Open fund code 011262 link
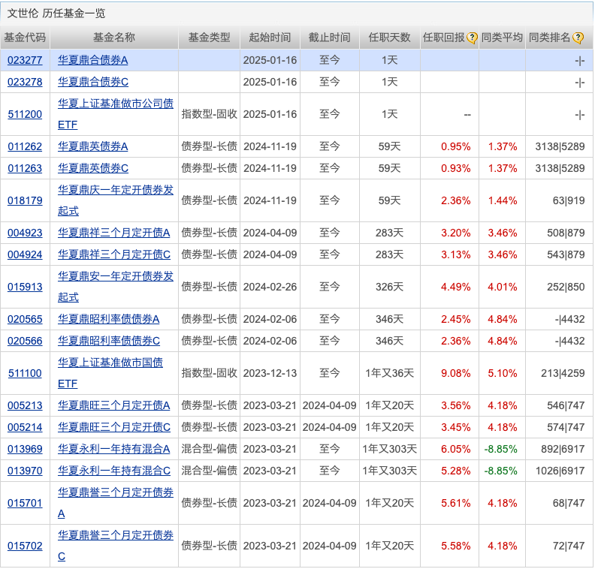Image resolution: width=595 pixels, height=569 pixels. [25, 146]
